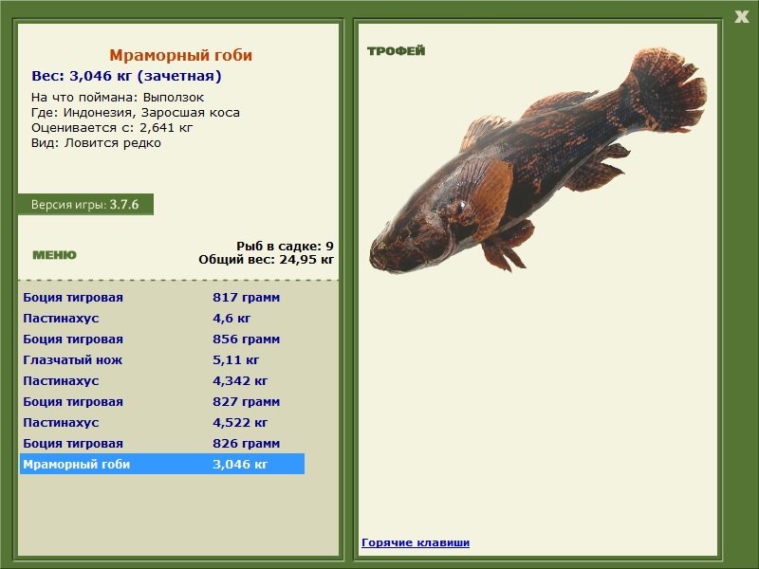Select Пастинахус weighing 4,6 кг
759x569 pixels.
161,318
